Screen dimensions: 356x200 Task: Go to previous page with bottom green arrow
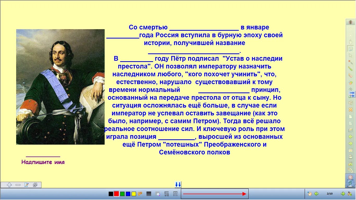coord(316,194)
